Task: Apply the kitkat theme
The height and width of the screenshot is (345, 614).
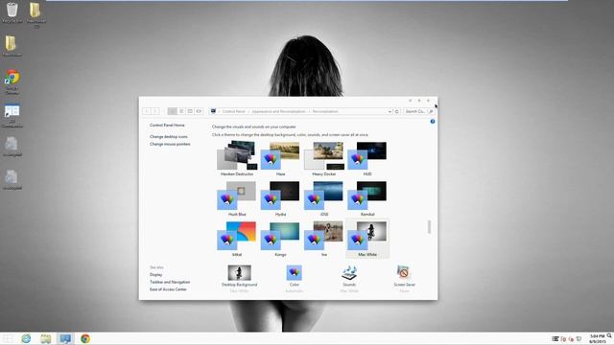Action: point(237,239)
